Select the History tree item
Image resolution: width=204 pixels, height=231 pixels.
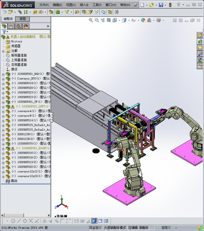click(x=16, y=41)
